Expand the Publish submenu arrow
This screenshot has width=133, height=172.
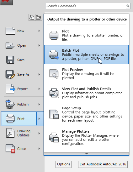[39, 104]
